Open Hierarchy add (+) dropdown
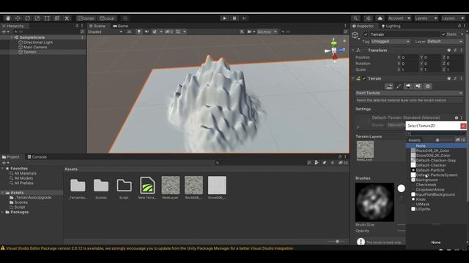Viewport: 469px width, 263px height. point(5,31)
